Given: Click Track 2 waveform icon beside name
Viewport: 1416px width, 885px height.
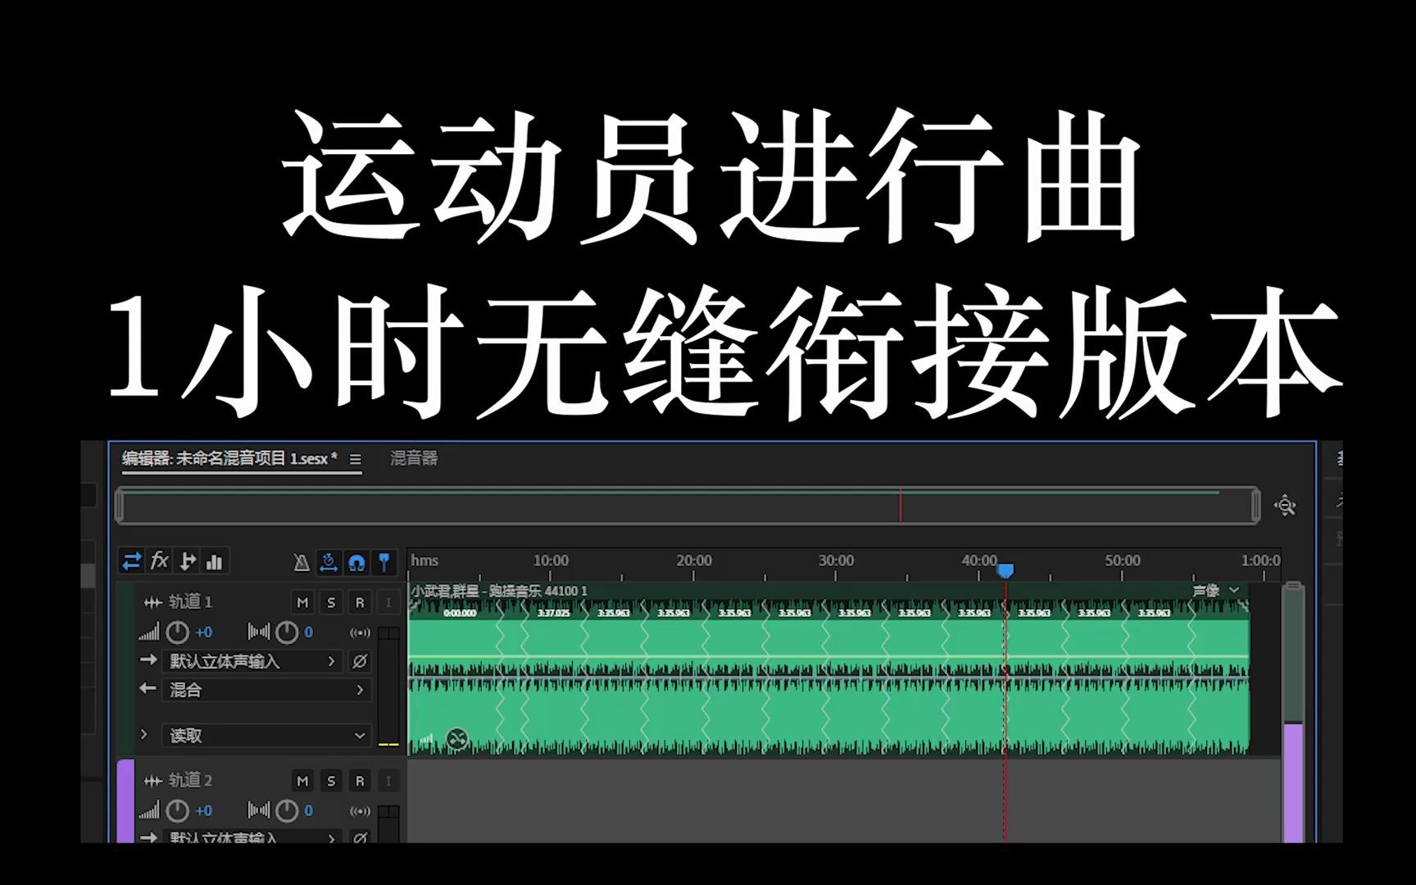Looking at the screenshot, I should pyautogui.click(x=152, y=782).
